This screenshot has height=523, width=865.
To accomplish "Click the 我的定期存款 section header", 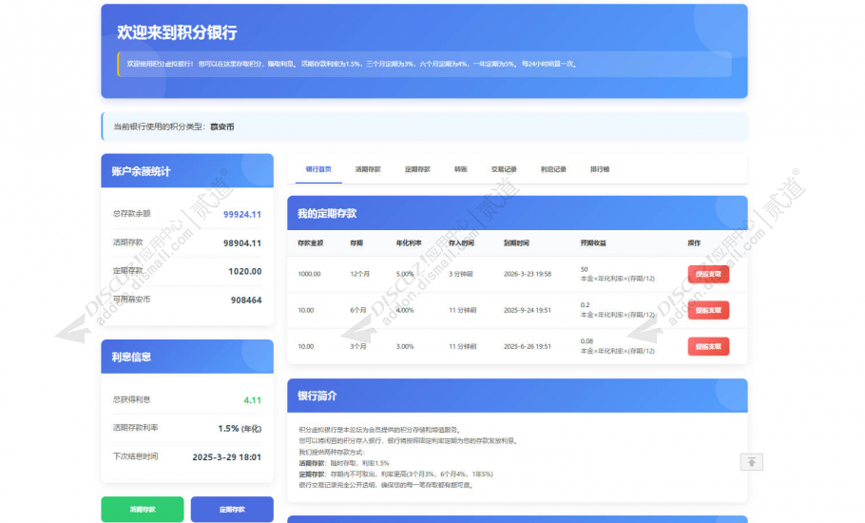I will [x=517, y=214].
